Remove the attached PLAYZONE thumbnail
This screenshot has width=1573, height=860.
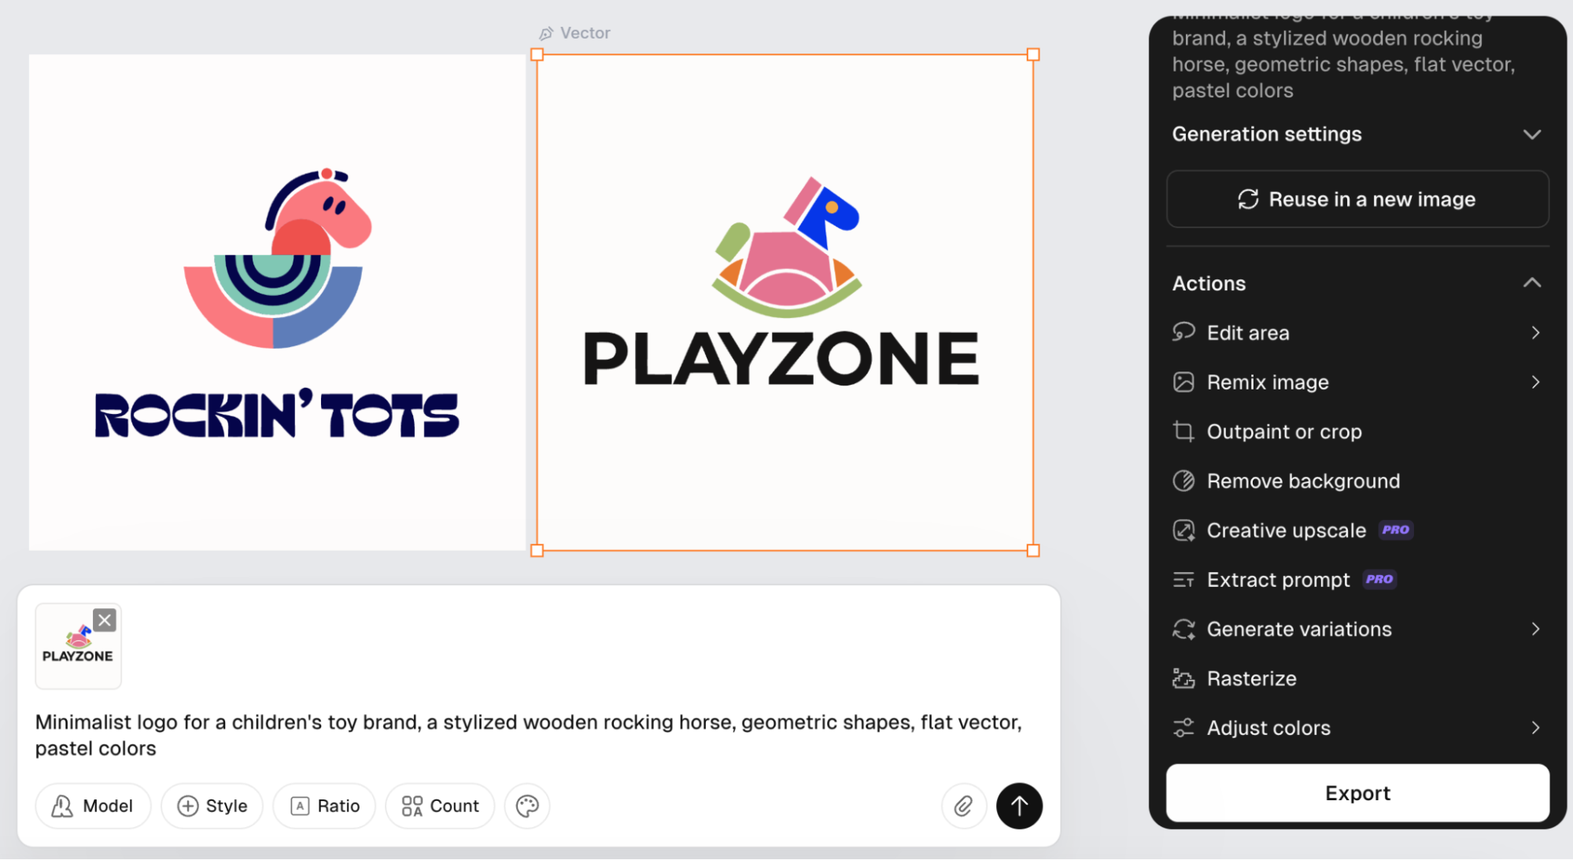coord(105,620)
